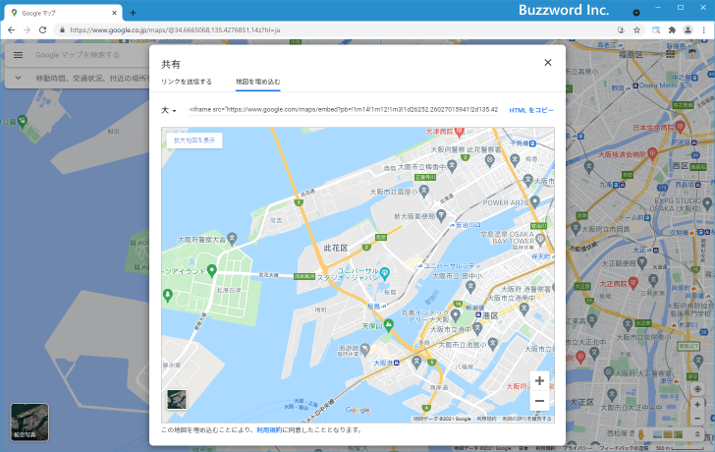The image size is (715, 452).
Task: Click the 大阪府警察大会 marker
Action: 232,237
